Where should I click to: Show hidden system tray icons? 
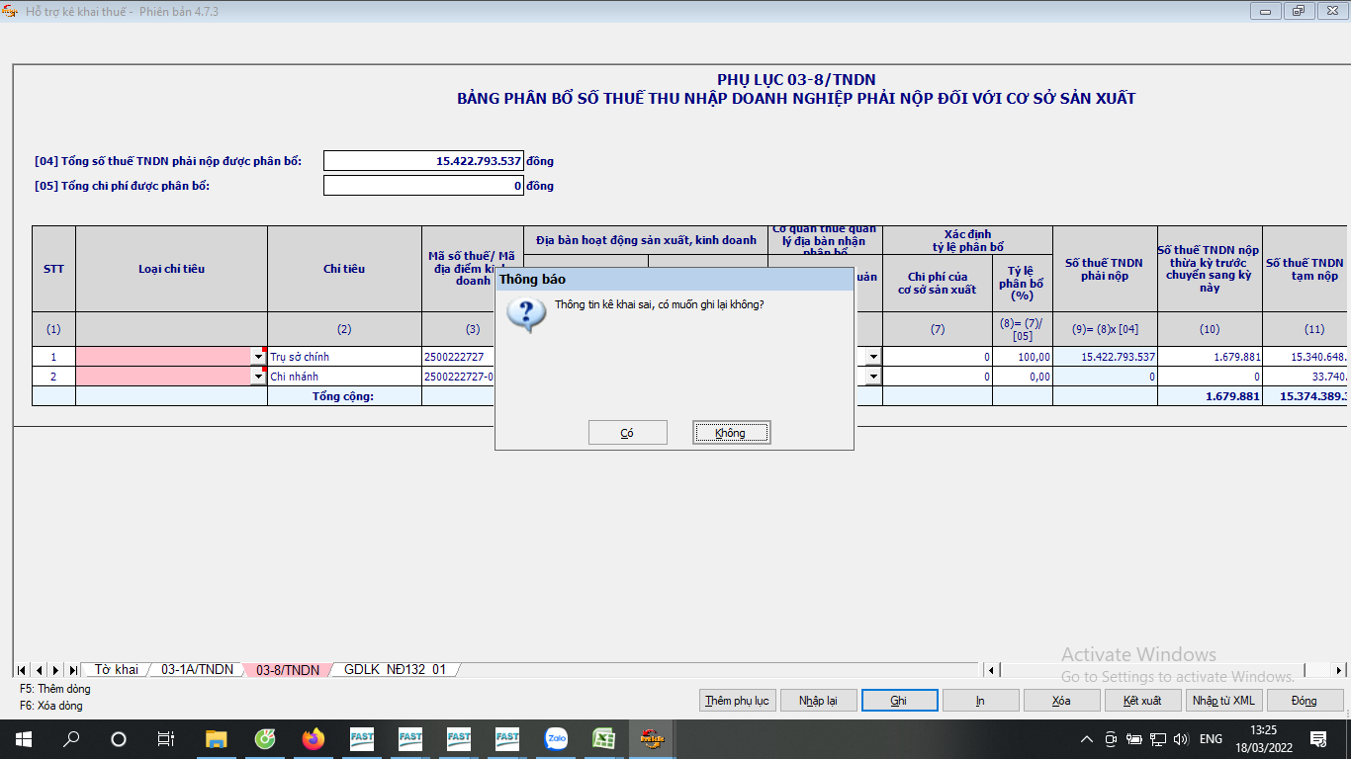[1085, 739]
